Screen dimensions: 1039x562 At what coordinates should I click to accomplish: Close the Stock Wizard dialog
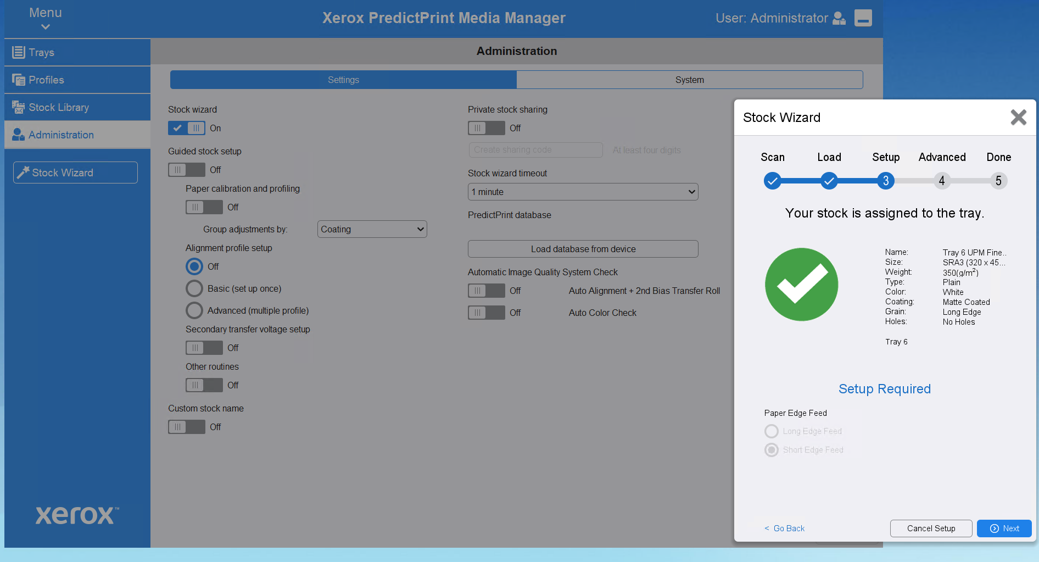coord(1019,117)
